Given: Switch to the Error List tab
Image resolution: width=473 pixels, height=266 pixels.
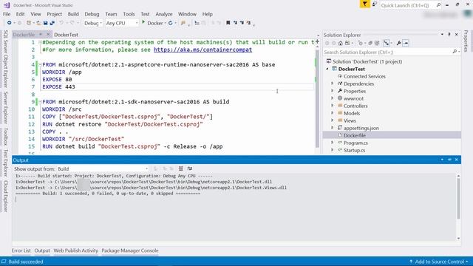Looking at the screenshot, I should point(21,250).
